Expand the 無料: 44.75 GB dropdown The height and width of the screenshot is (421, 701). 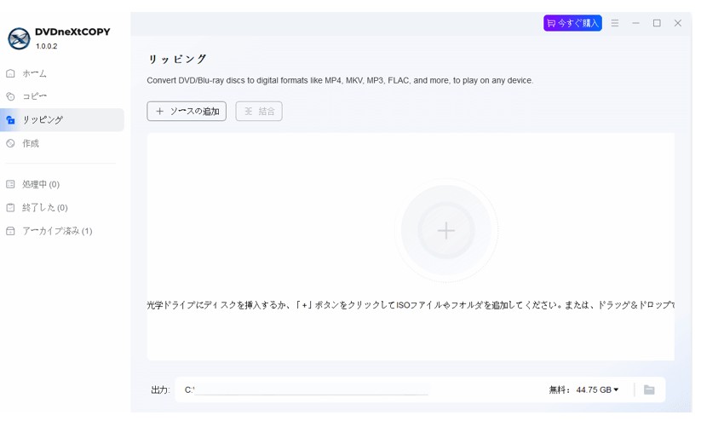(x=583, y=390)
